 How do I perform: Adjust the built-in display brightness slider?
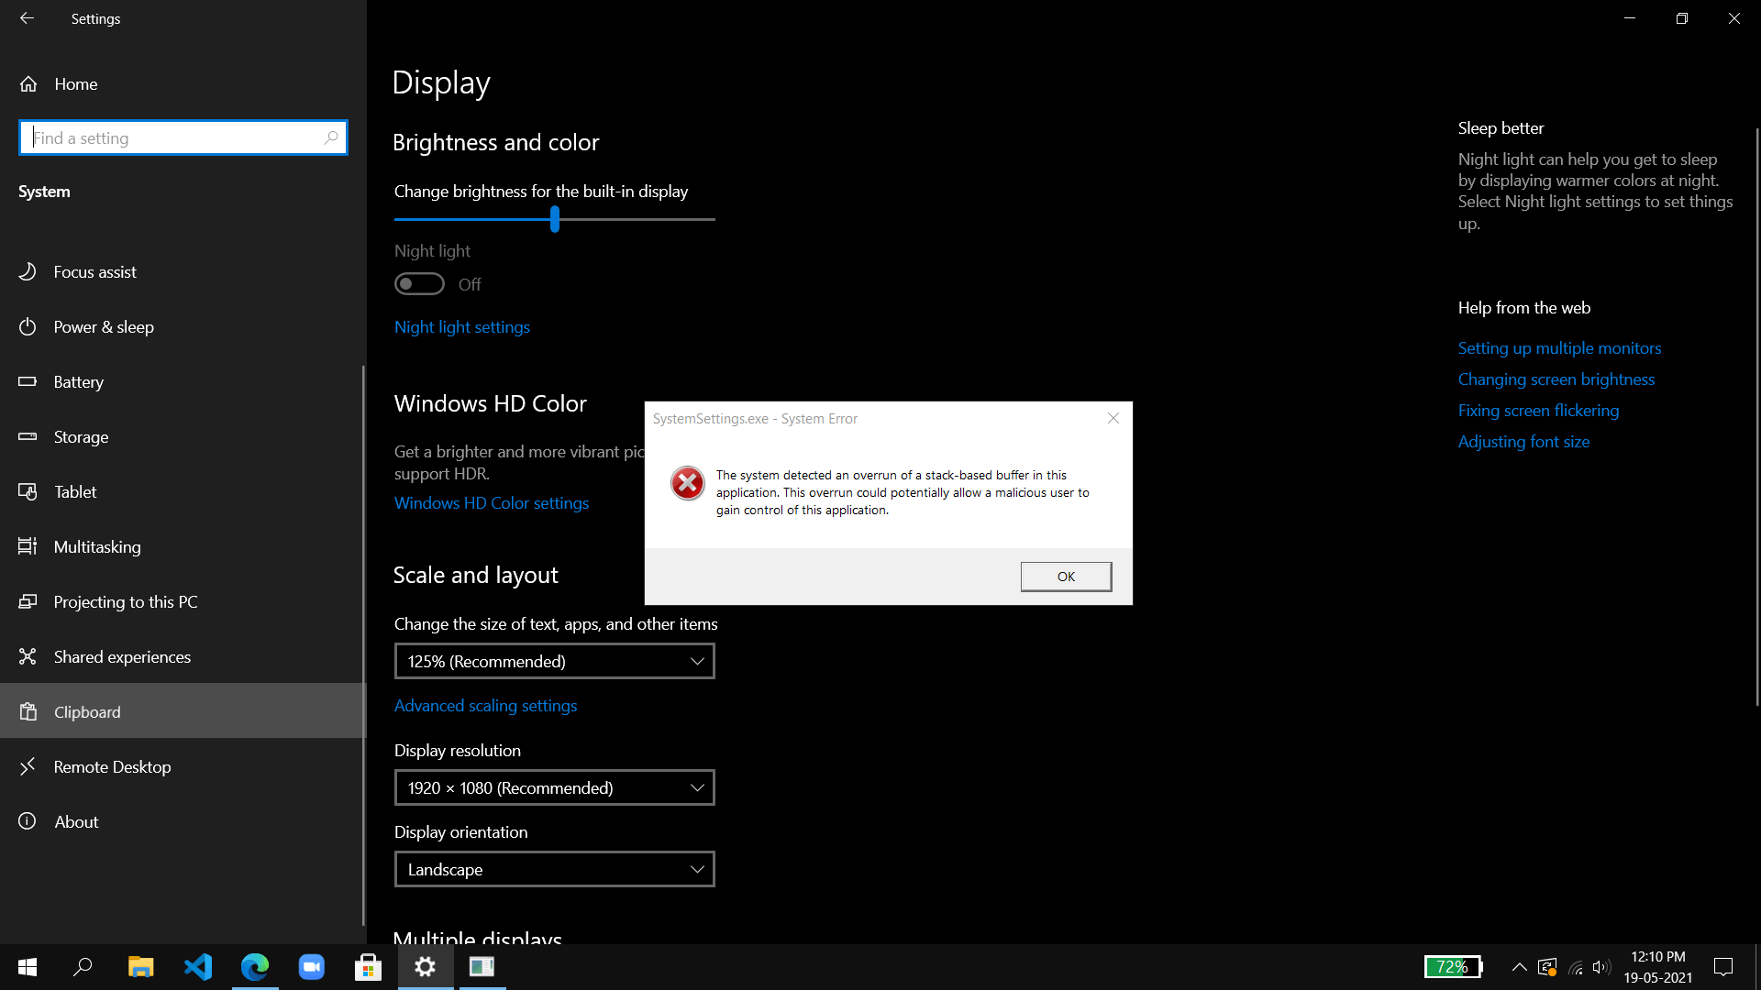coord(555,219)
